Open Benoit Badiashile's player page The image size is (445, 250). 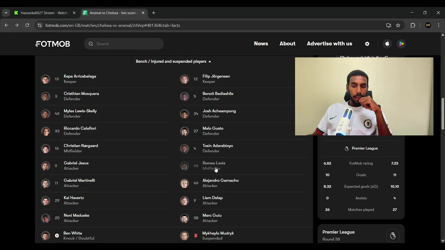[243, 97]
